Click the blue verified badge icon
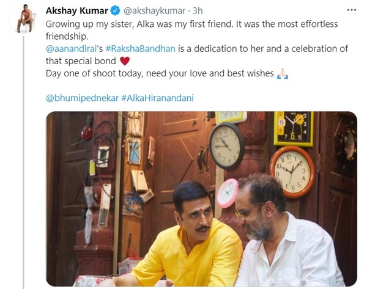 point(116,11)
